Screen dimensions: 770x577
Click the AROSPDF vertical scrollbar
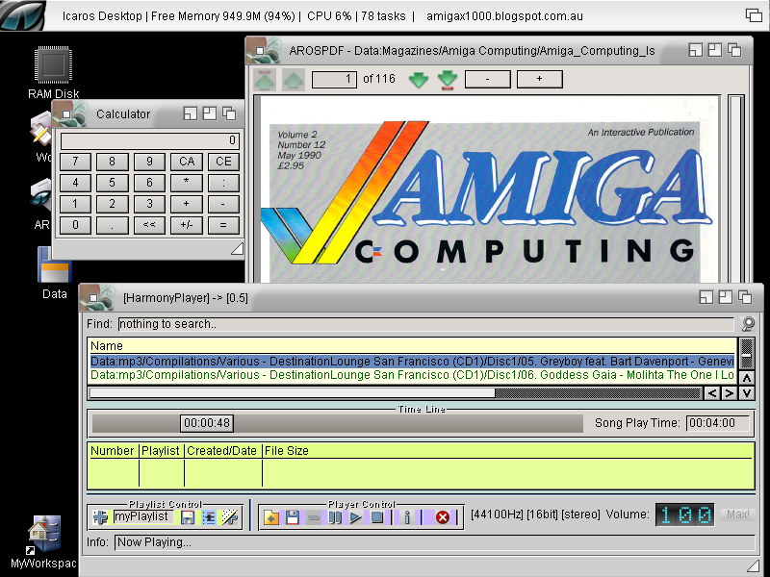pyautogui.click(x=735, y=188)
